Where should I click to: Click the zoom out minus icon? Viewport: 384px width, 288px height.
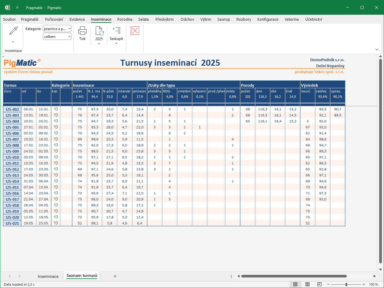pos(328,284)
